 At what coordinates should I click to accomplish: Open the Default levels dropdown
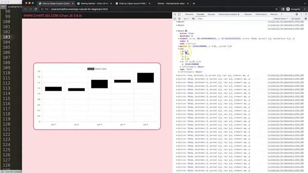(x=281, y=19)
